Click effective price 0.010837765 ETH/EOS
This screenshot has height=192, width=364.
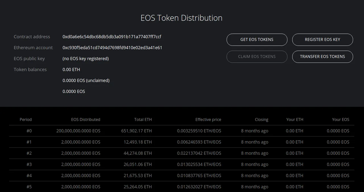click(199, 176)
